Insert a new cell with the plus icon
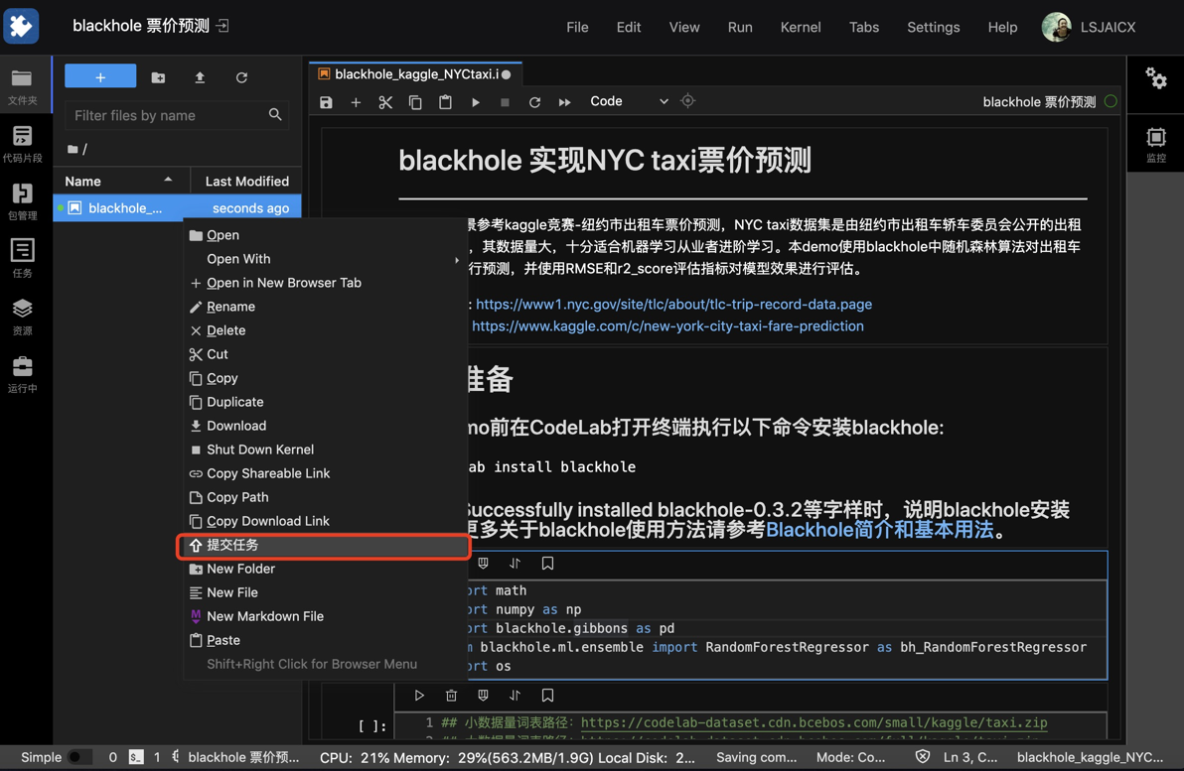 (x=356, y=102)
